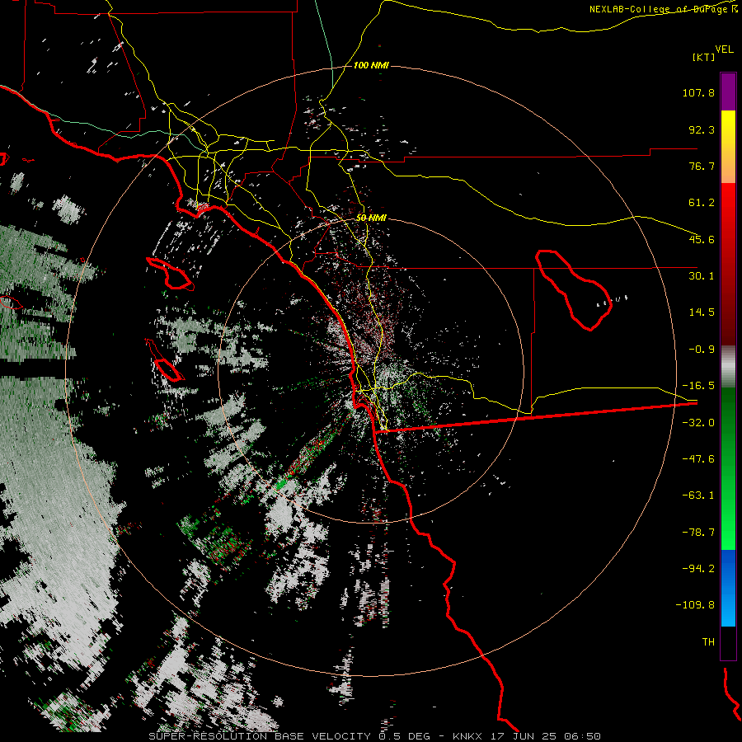Click the 50 NMI range ring label
Viewport: 742px width, 742px height.
click(371, 218)
